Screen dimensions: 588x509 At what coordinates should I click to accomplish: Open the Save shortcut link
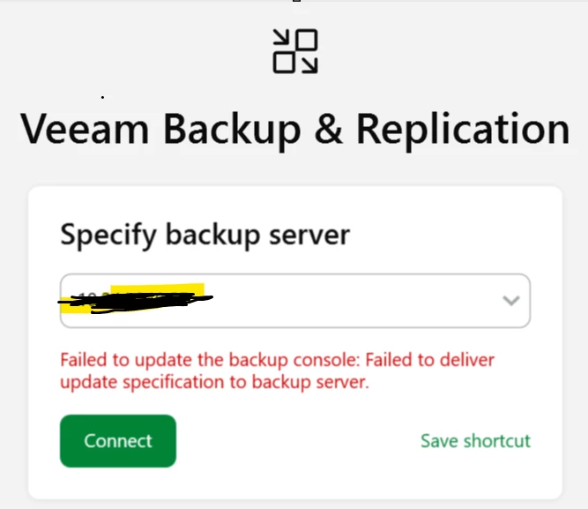(x=475, y=441)
